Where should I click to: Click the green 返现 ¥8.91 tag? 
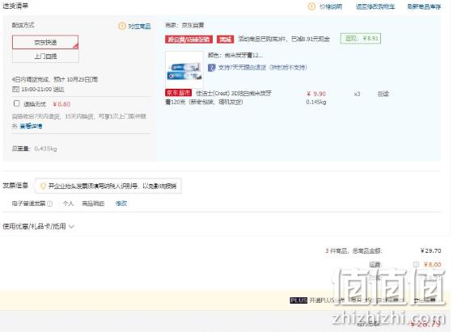361,38
